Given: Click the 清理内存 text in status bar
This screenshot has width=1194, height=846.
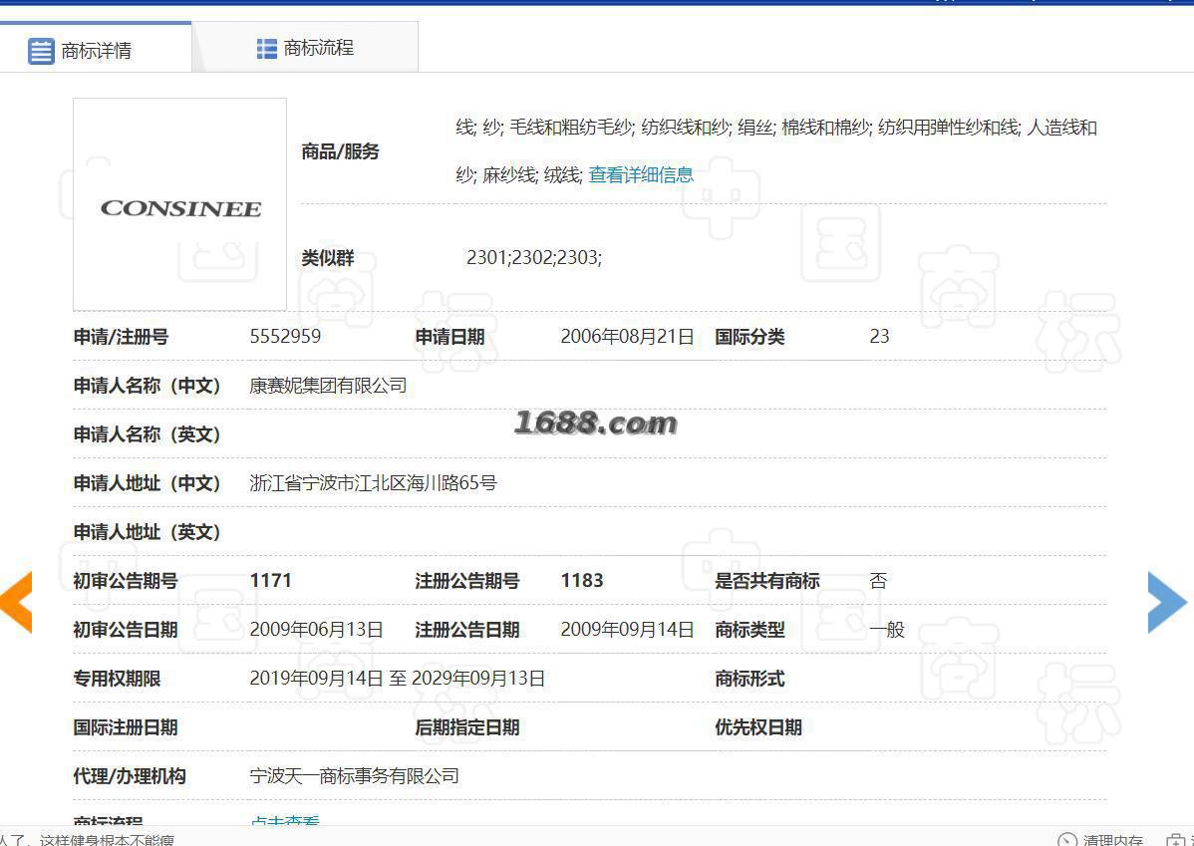Looking at the screenshot, I should (1112, 840).
